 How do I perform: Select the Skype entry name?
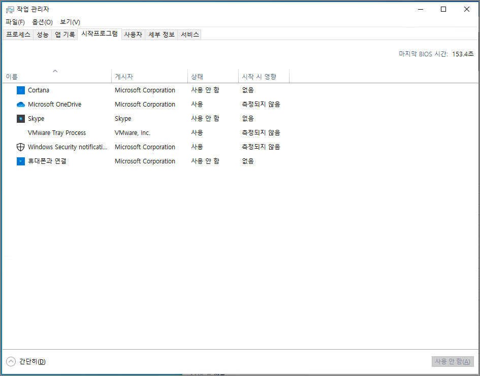coord(36,119)
